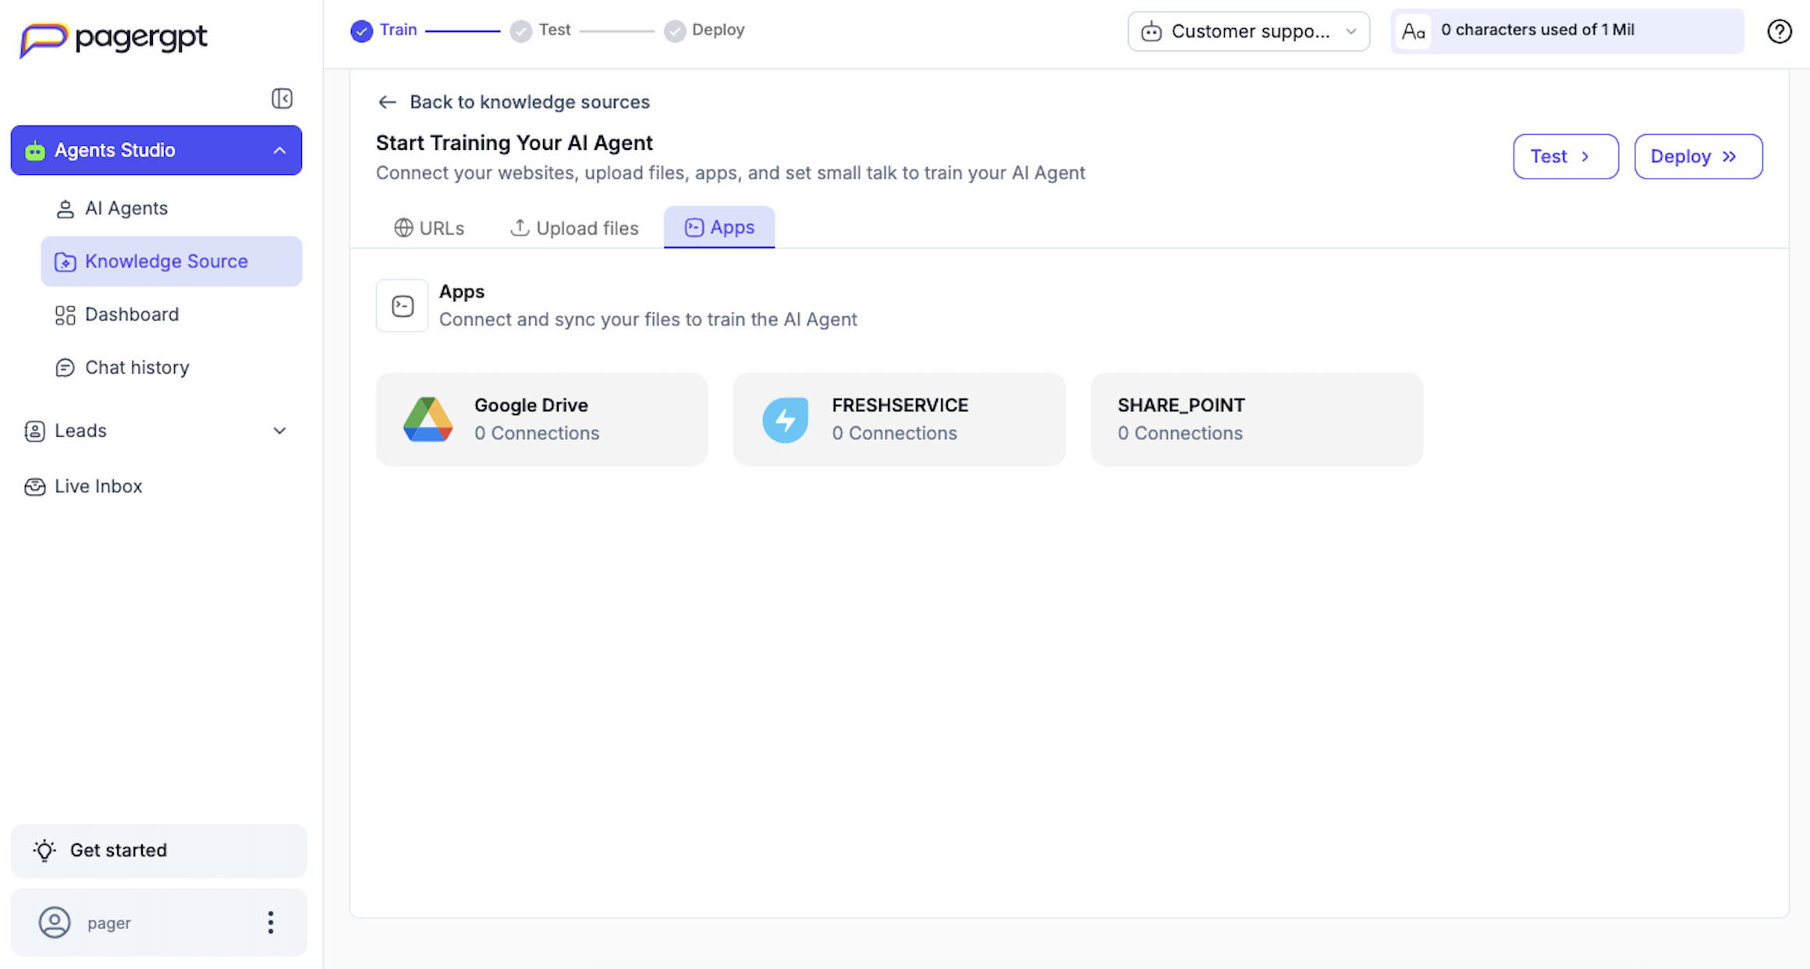Open the three-dot menu next to pager
Screen dimensions: 1810x969
point(271,922)
